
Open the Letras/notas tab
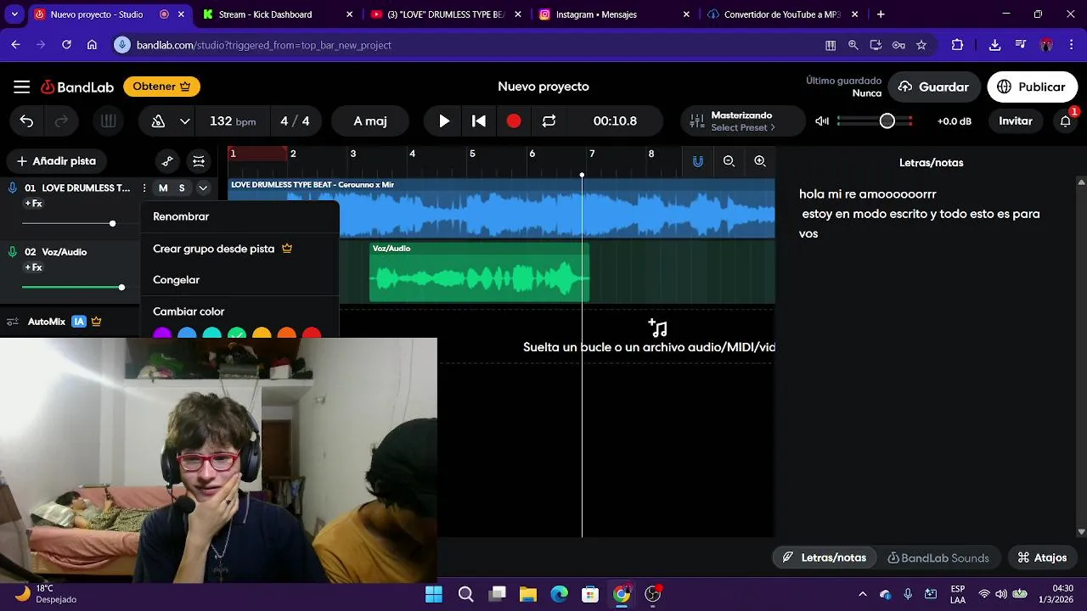[x=825, y=558]
